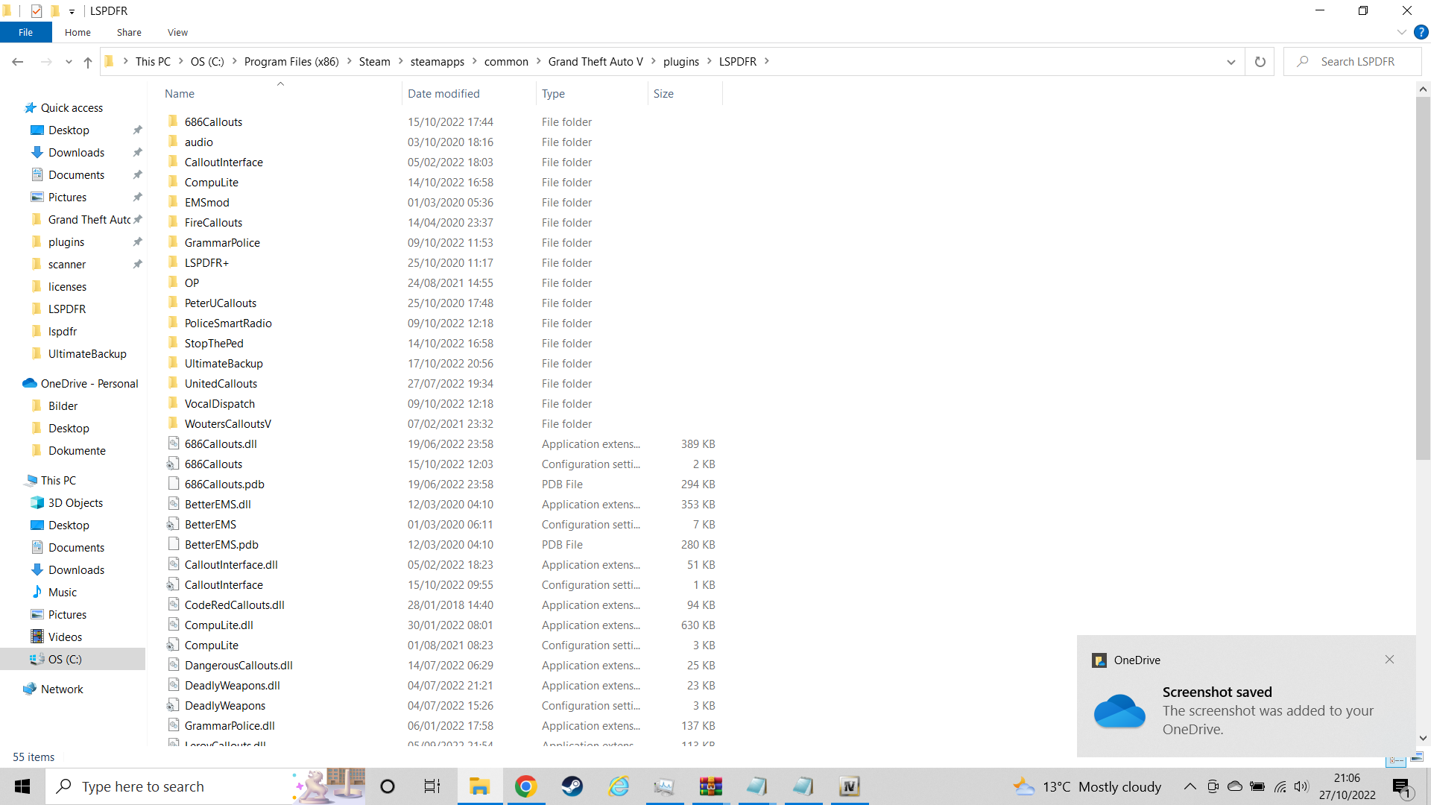Screen dimensions: 1431x805
Task: Open the View ribbon tab
Action: click(177, 32)
